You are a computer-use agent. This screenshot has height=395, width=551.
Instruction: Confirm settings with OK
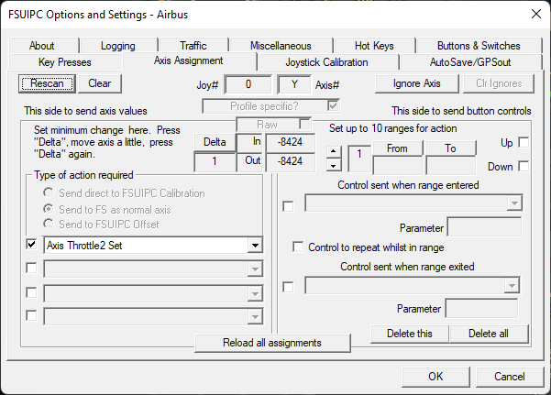(x=435, y=377)
